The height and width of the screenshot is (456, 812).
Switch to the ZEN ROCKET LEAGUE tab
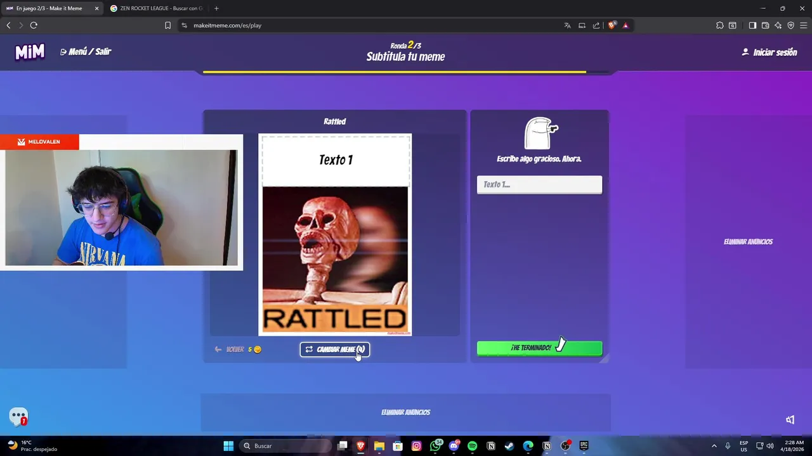pos(156,8)
